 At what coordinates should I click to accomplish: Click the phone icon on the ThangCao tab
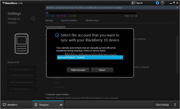tap(36, 104)
